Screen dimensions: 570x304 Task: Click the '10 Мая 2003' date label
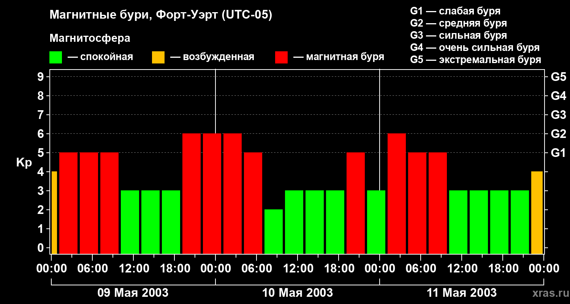tap(298, 293)
